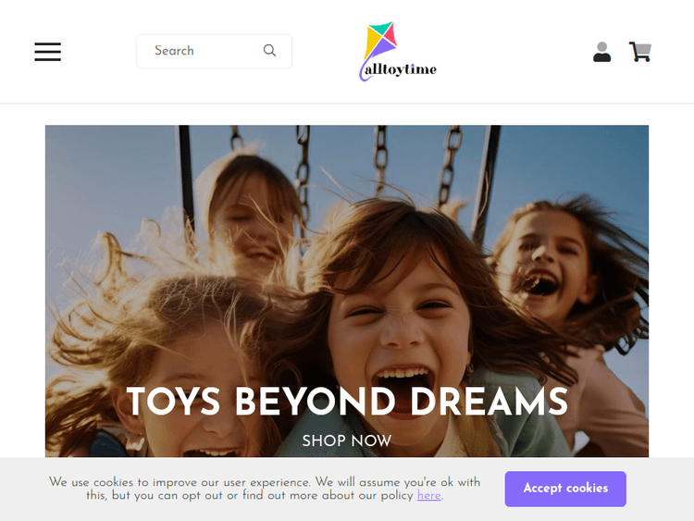This screenshot has height=521, width=694.
Task: Open the cookie policy 'here' link
Action: 428,495
